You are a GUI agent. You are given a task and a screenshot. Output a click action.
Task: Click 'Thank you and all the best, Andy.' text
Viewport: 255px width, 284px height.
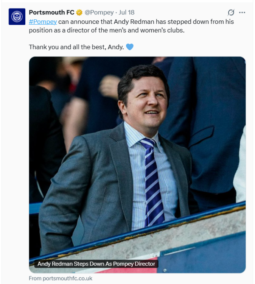pyautogui.click(x=76, y=47)
